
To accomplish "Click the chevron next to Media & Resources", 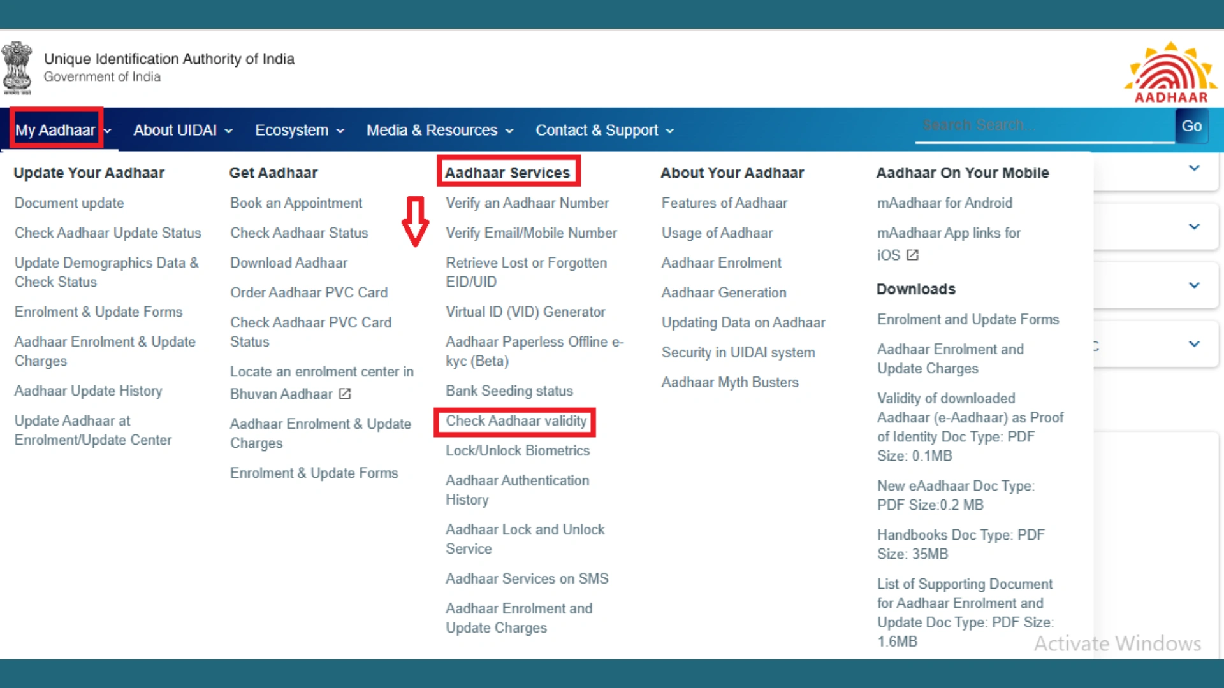I will [x=509, y=131].
